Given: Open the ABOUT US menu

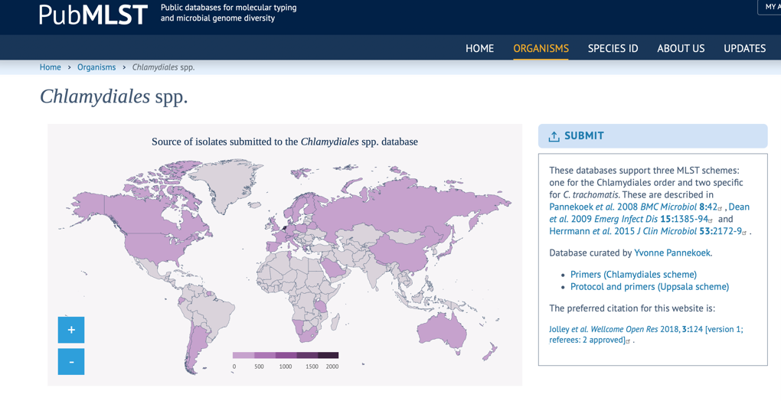Looking at the screenshot, I should pos(680,48).
